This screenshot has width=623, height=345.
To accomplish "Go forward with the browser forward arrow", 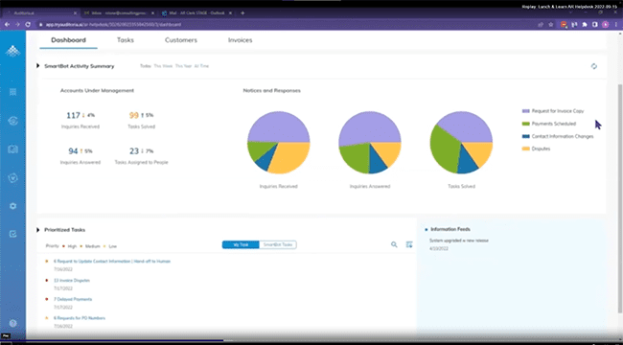I will [x=17, y=24].
